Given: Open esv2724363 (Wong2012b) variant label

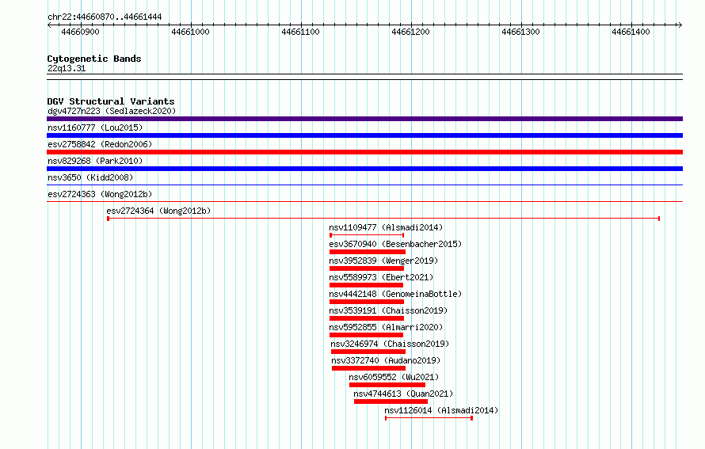Looking at the screenshot, I should tap(100, 194).
